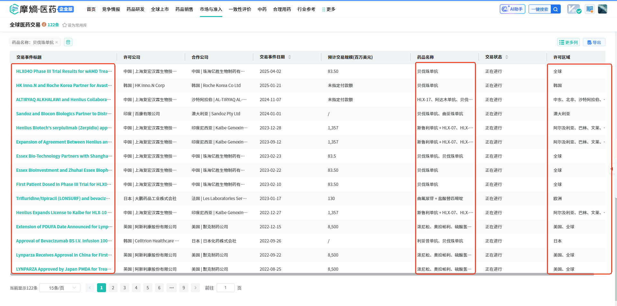Click the star 设为常用库 icon

65,25
